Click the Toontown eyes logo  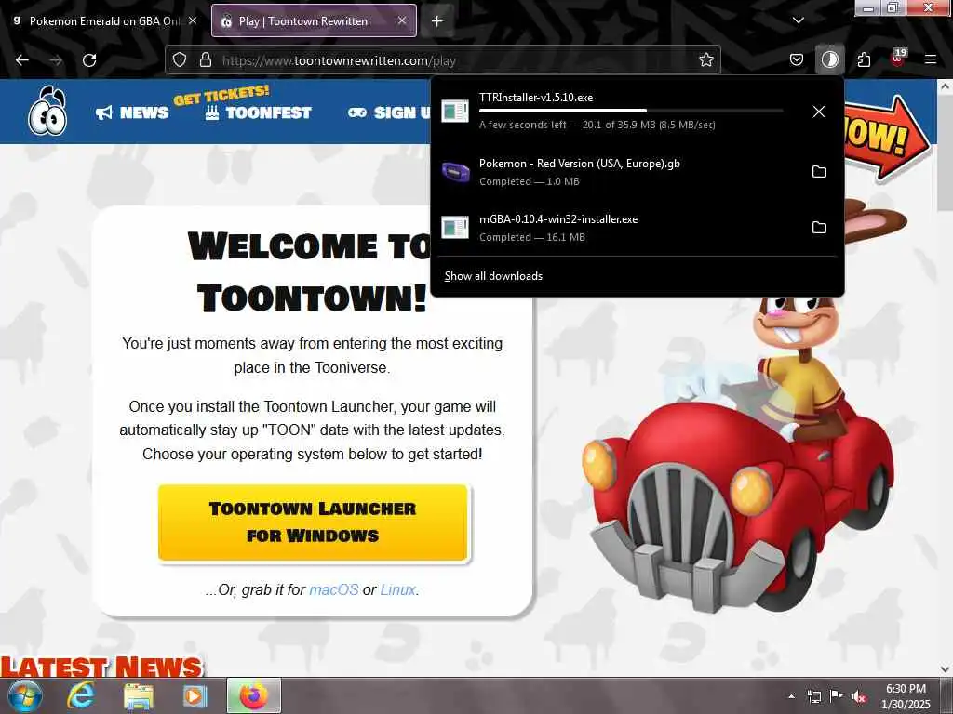coord(47,112)
